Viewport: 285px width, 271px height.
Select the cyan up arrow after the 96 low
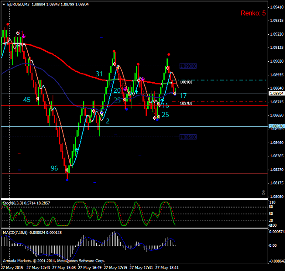point(77,150)
